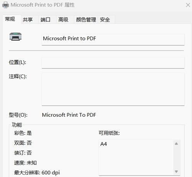Click the 双面: 否 text
The height and width of the screenshot is (177, 192).
[x=23, y=143]
